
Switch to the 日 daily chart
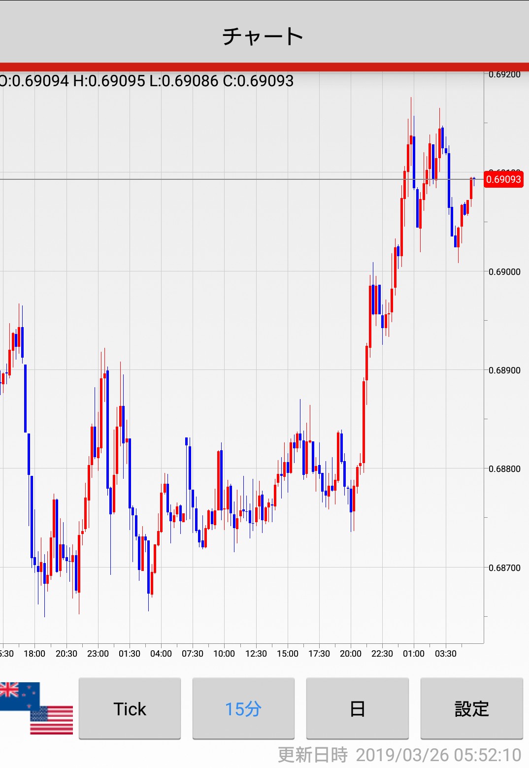coord(357,708)
